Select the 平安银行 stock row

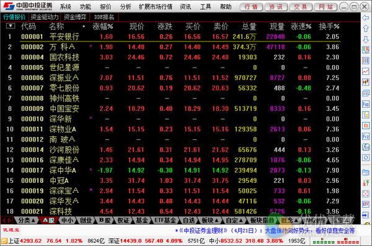[x=174, y=37]
